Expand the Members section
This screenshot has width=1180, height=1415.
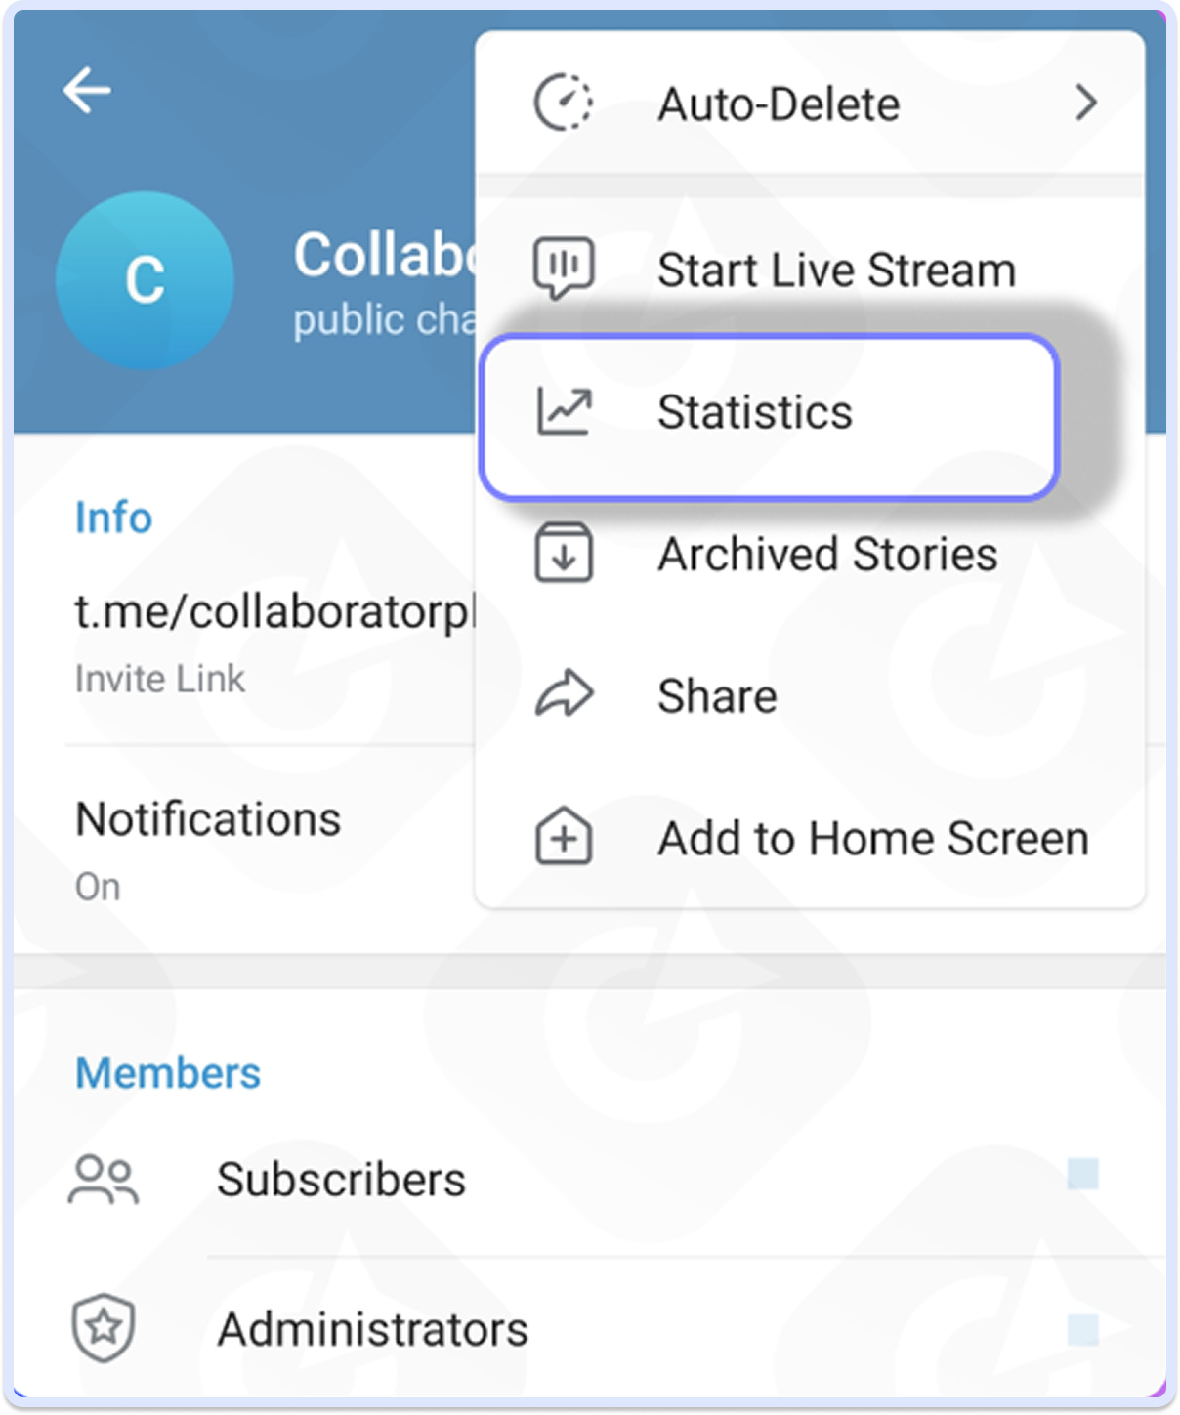[x=168, y=1072]
